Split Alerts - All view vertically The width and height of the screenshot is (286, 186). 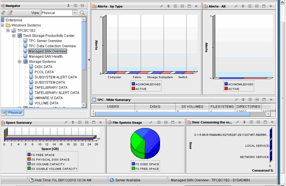[x=250, y=6]
